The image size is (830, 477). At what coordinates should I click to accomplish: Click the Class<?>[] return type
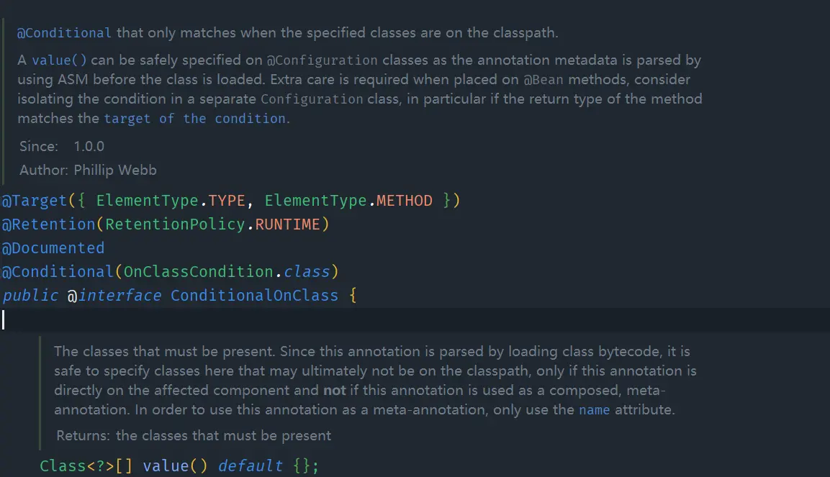(x=86, y=466)
